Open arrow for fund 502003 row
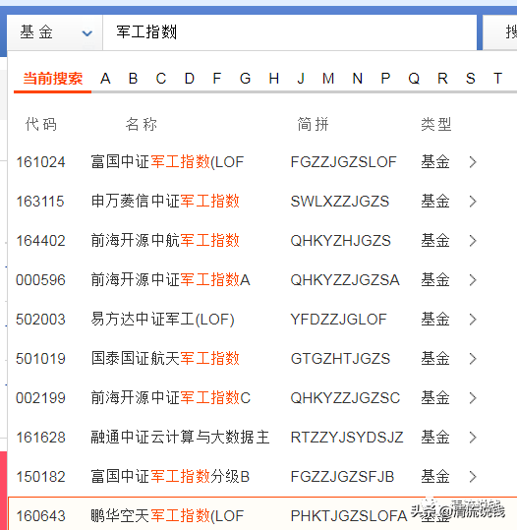The image size is (517, 530). pos(473,320)
